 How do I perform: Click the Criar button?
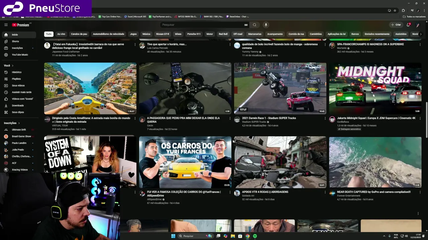click(x=396, y=25)
